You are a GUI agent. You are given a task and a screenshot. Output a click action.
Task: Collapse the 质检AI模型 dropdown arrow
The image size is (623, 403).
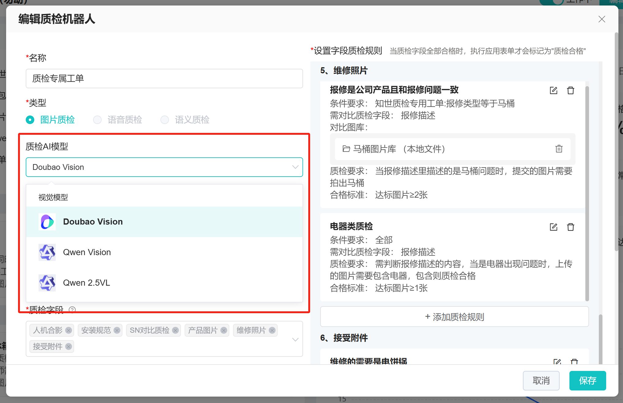[295, 167]
